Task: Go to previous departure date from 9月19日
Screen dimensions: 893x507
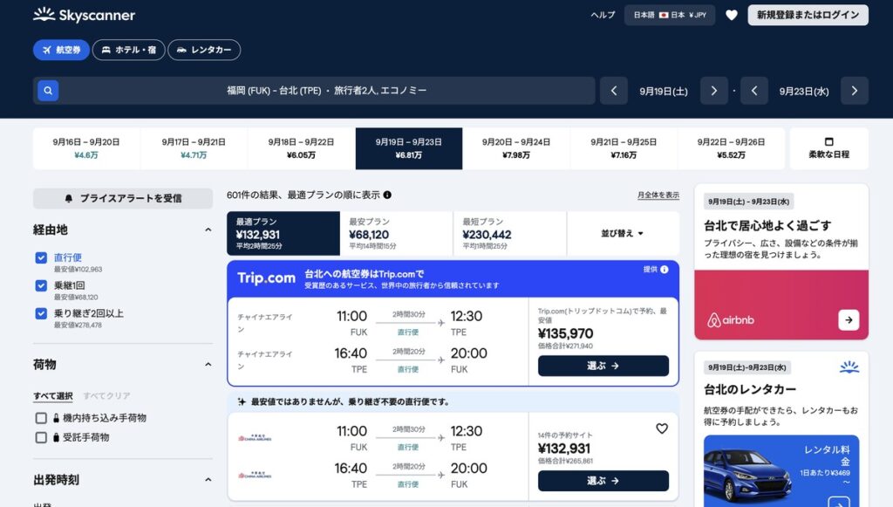Action: tap(613, 91)
